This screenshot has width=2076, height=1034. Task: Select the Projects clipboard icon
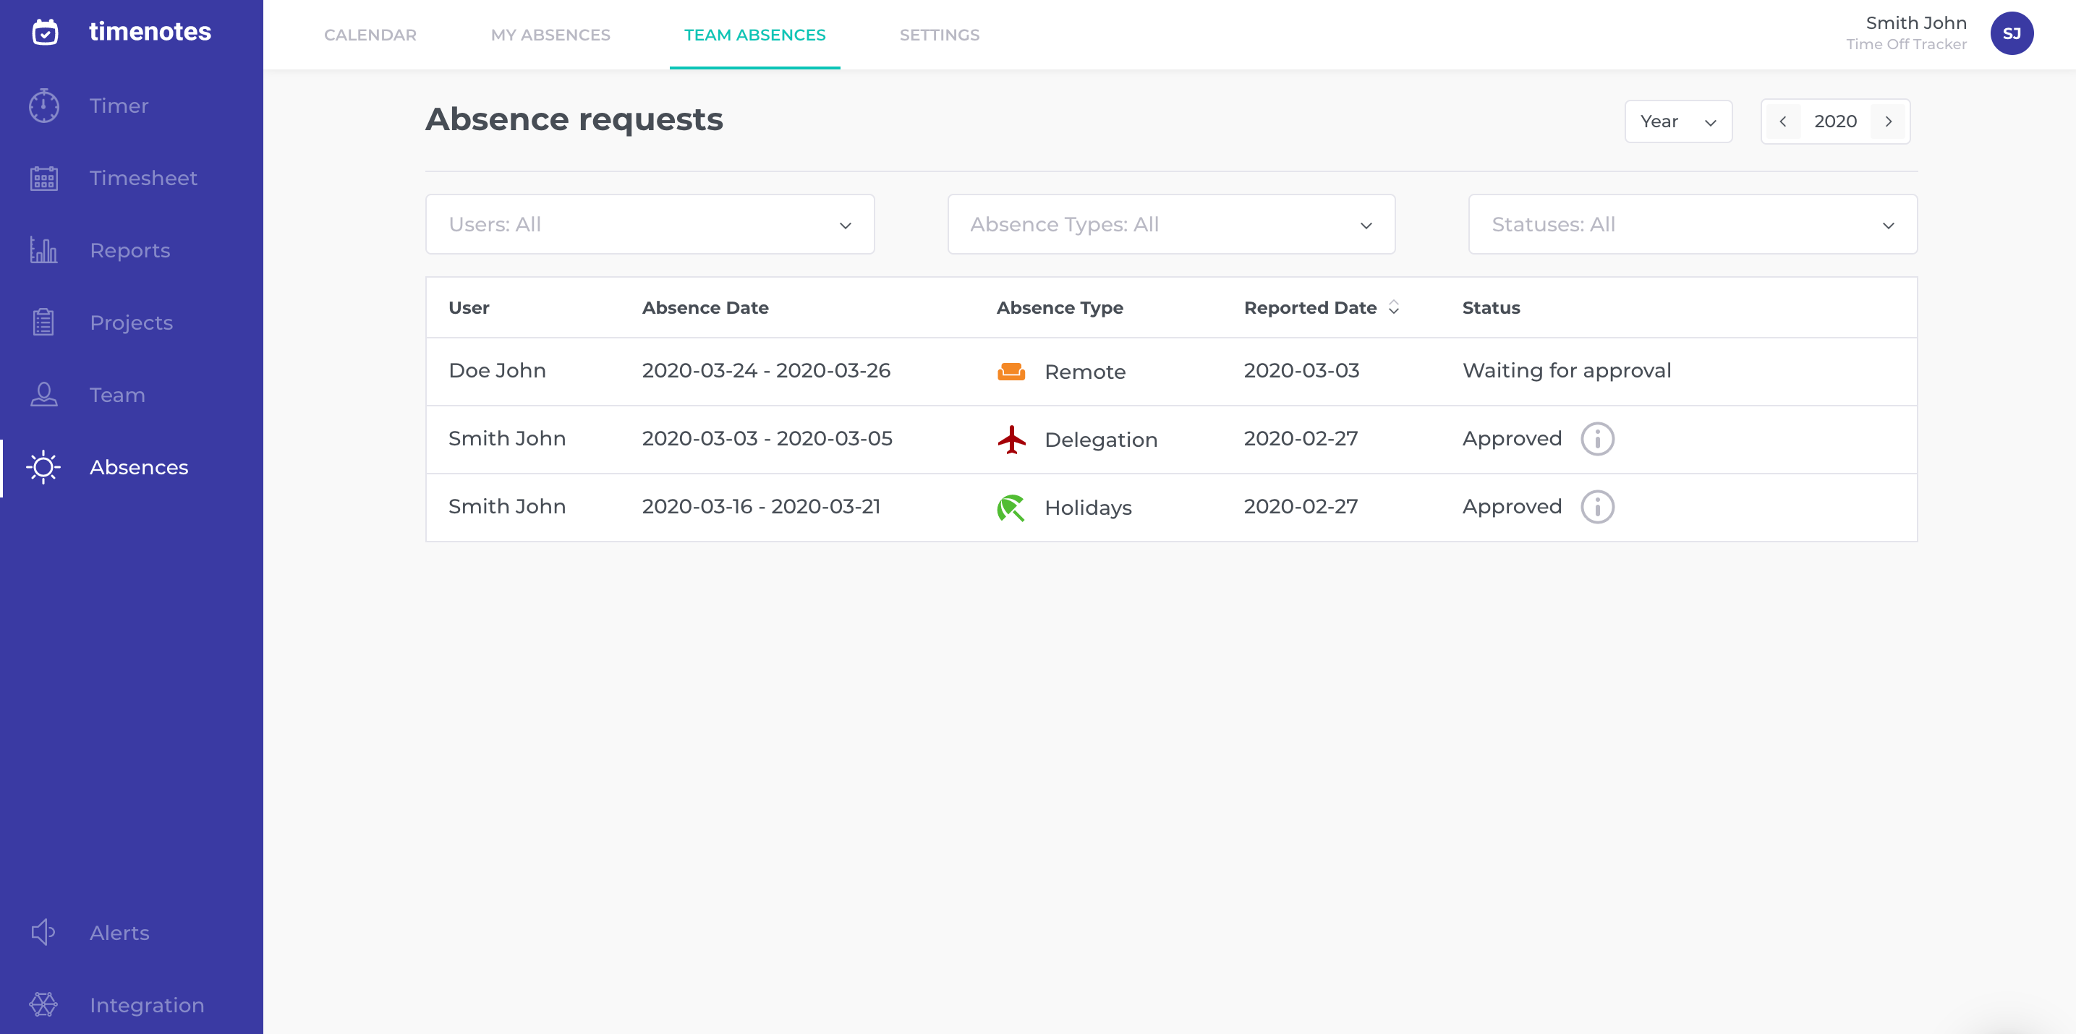(x=43, y=322)
